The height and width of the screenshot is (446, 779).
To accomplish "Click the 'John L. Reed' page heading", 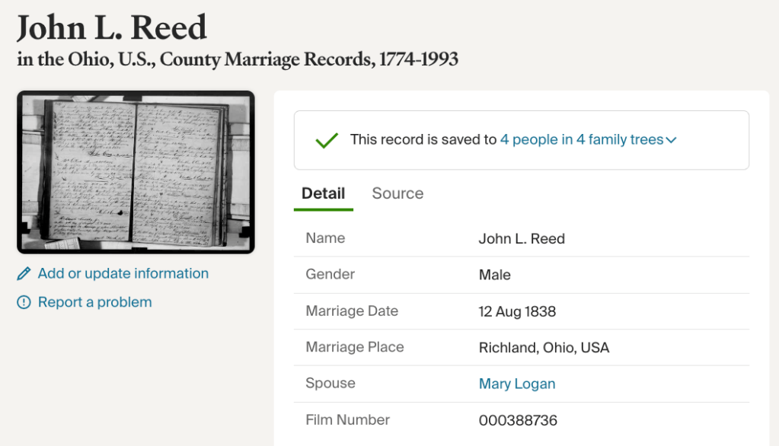I will [112, 28].
